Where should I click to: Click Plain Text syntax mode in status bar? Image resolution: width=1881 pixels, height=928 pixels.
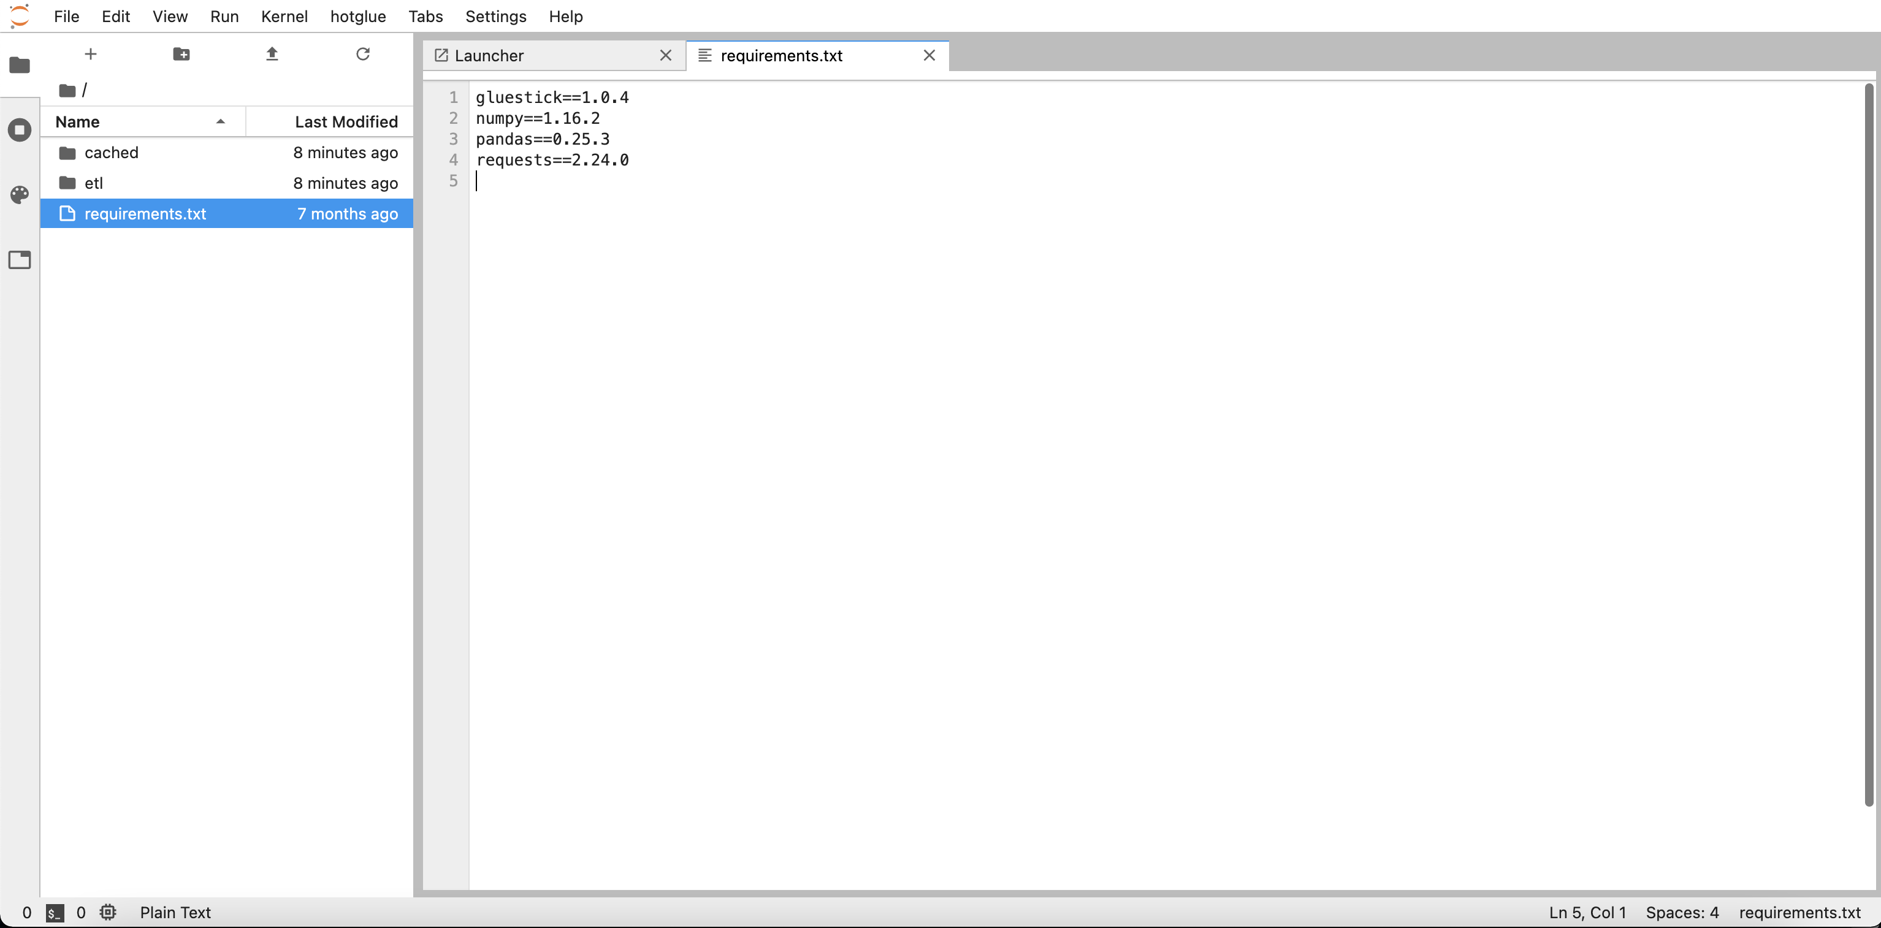pyautogui.click(x=175, y=913)
